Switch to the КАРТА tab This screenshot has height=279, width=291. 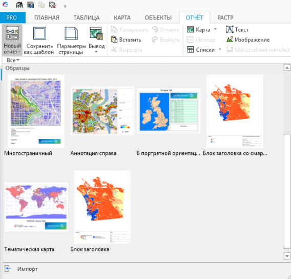click(122, 17)
